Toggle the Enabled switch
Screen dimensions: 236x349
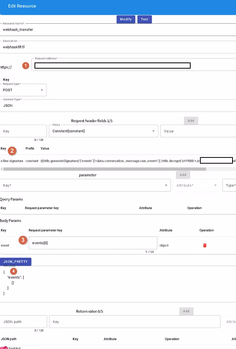pos(4,348)
